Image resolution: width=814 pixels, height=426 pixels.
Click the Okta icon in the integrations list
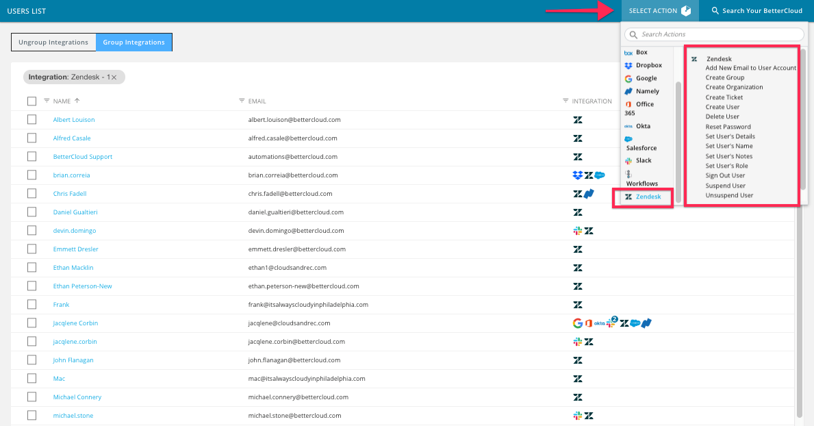point(628,126)
